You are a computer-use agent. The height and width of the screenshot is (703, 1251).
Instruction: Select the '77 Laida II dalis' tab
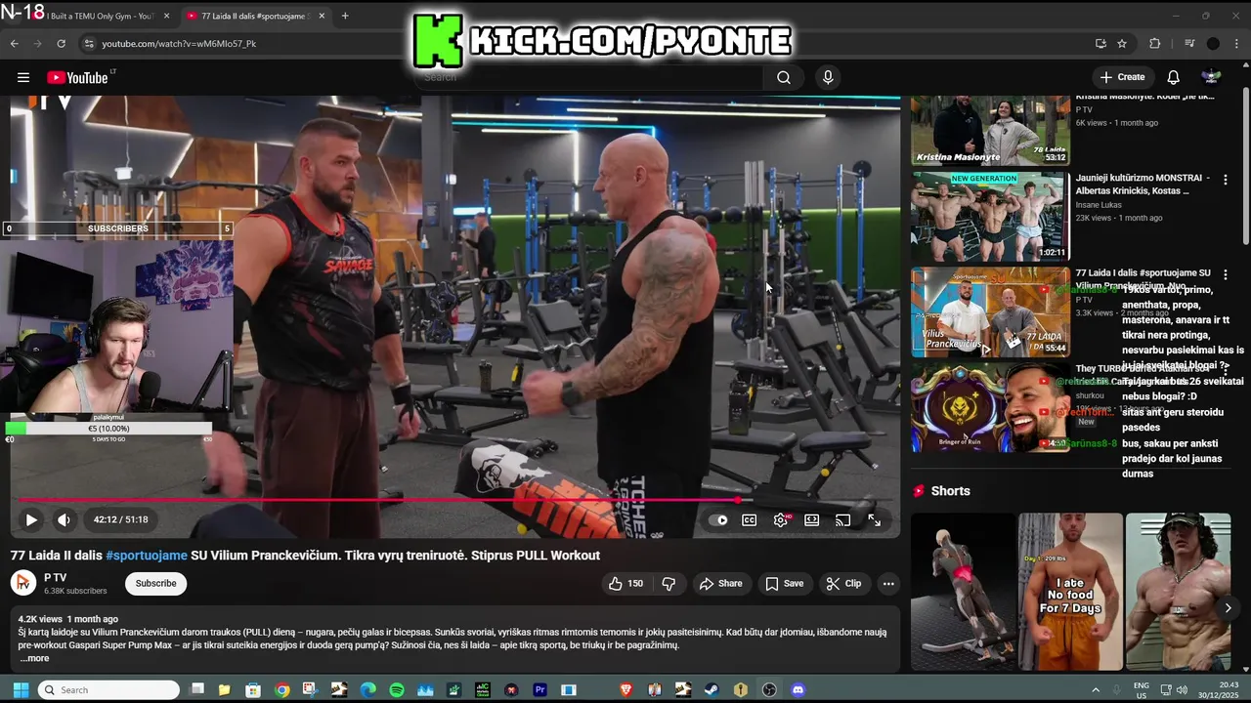click(x=254, y=16)
